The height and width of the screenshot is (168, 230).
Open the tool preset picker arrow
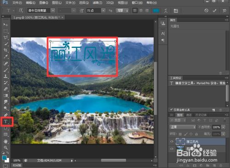pyautogui.click(x=14, y=11)
